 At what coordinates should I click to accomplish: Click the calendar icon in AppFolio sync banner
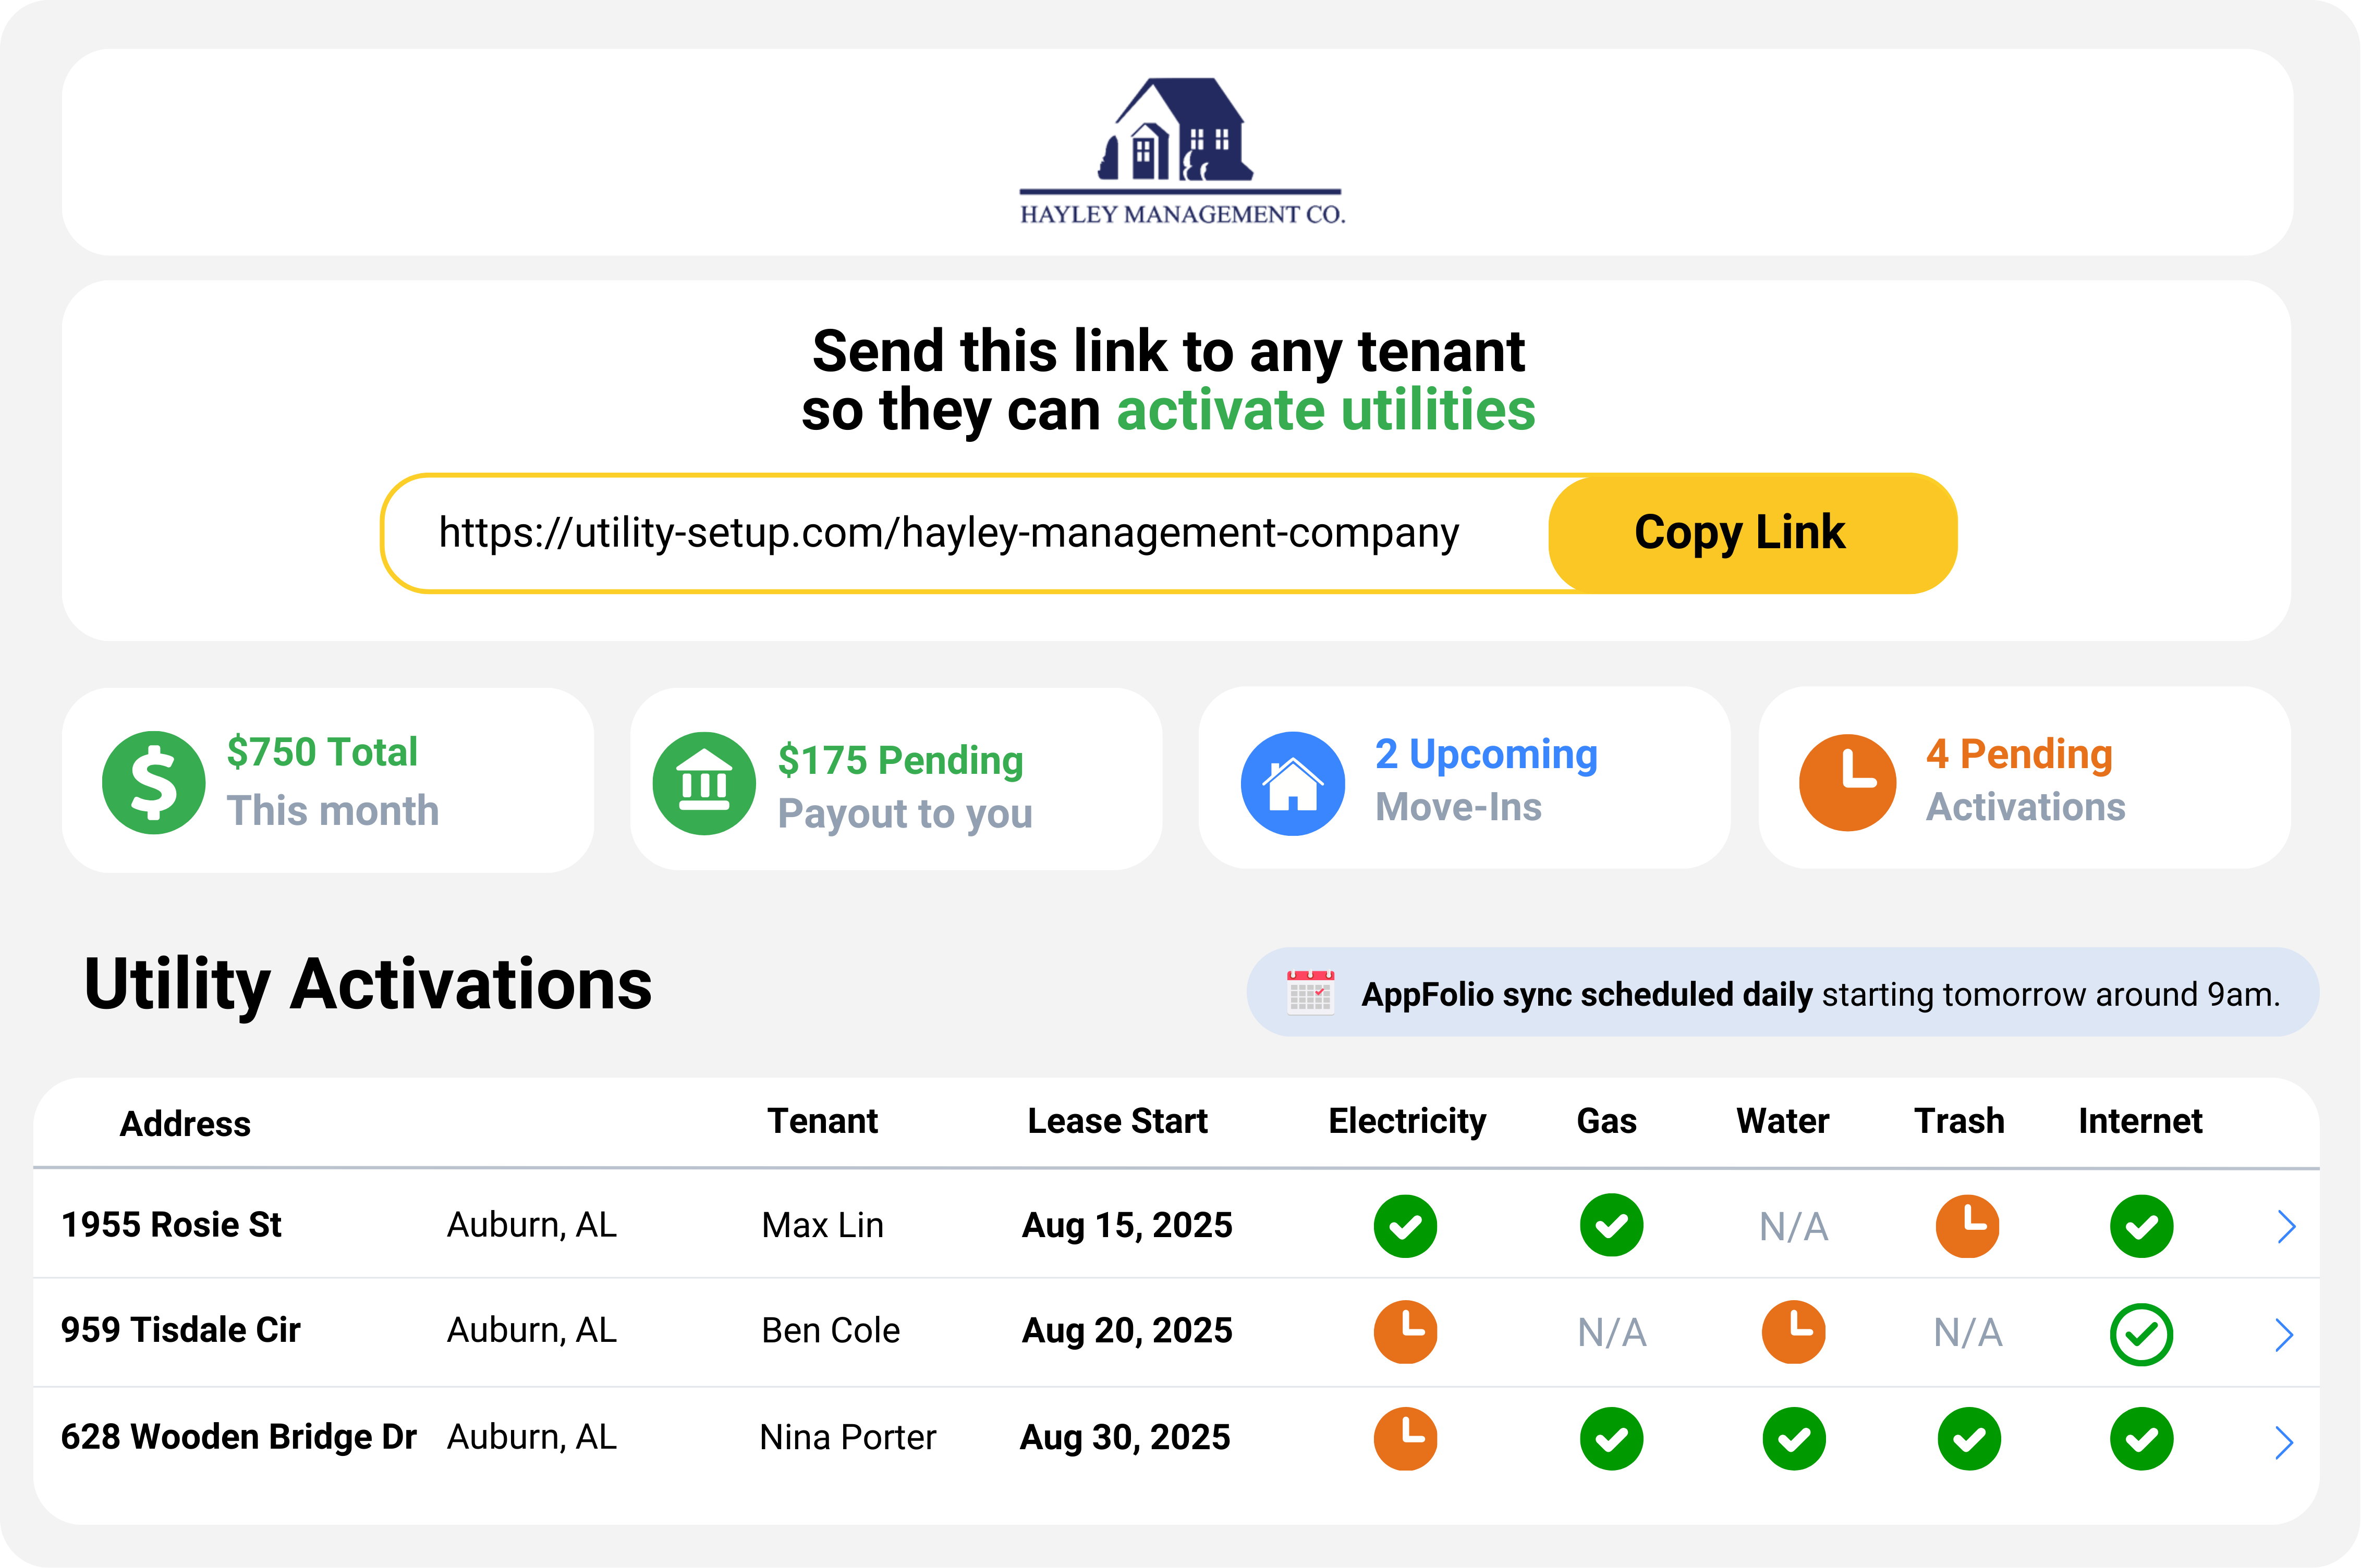(1310, 992)
